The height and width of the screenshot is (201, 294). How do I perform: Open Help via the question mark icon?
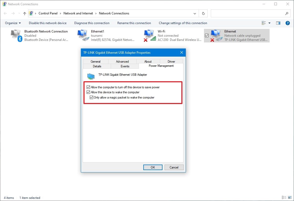point(287,23)
